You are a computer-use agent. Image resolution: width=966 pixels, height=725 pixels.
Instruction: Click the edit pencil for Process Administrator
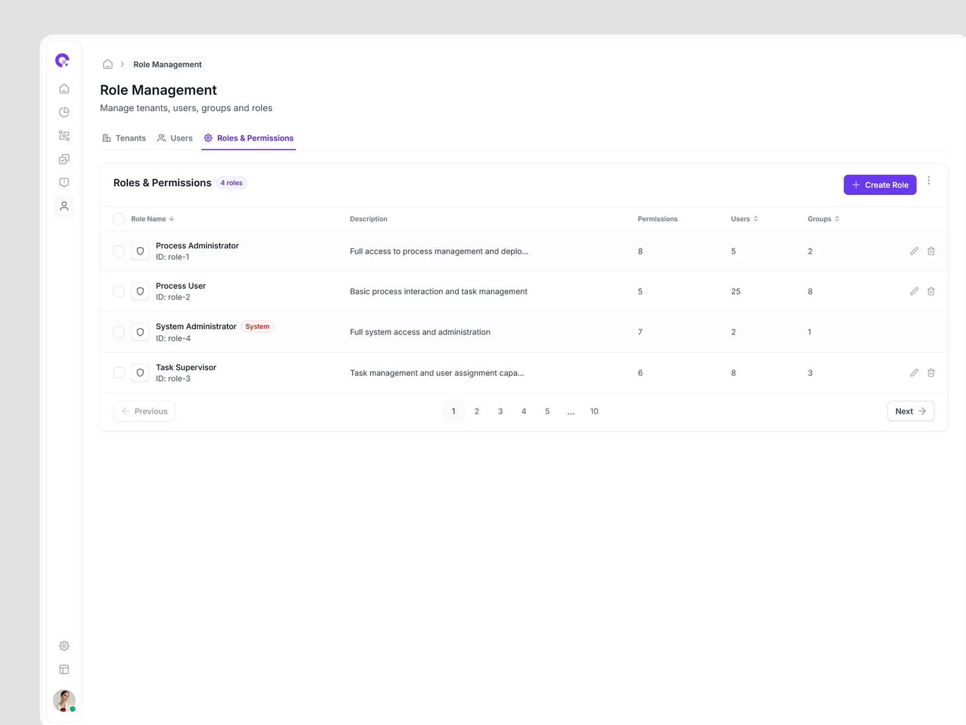914,251
